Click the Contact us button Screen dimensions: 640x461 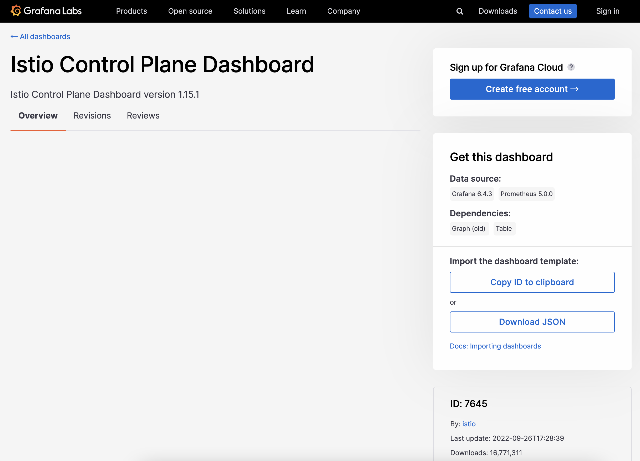coord(552,11)
